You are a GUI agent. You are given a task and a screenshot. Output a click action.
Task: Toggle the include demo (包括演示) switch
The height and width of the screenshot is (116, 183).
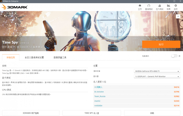click(x=174, y=56)
